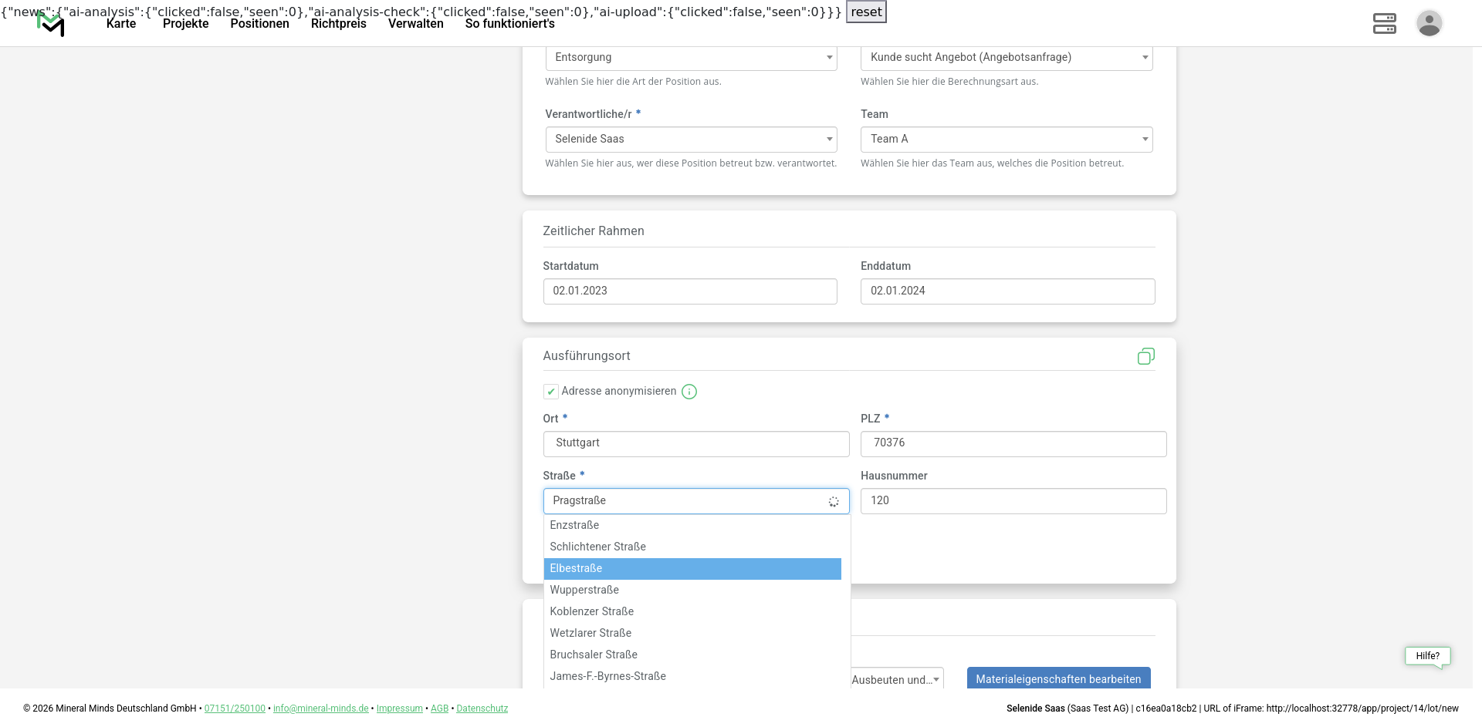This screenshot has height=727, width=1482.
Task: Toggle the Adresse anonymisieren checkbox
Action: pyautogui.click(x=551, y=392)
